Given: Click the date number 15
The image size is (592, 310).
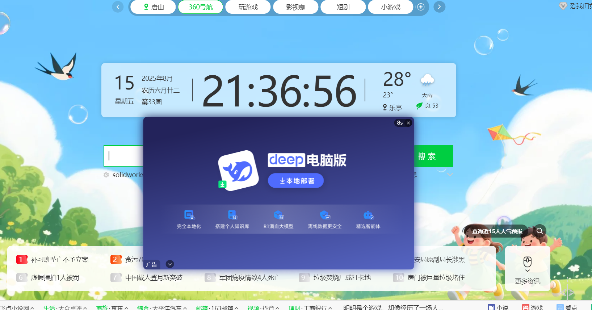Looking at the screenshot, I should pos(124,83).
